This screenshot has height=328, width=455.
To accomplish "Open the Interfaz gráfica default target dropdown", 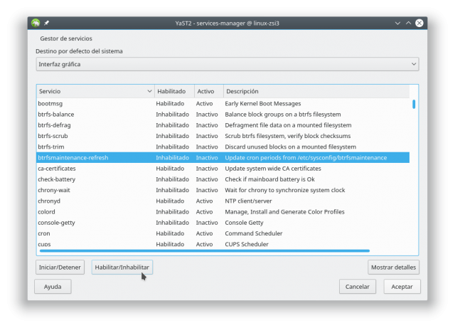I will (x=227, y=64).
